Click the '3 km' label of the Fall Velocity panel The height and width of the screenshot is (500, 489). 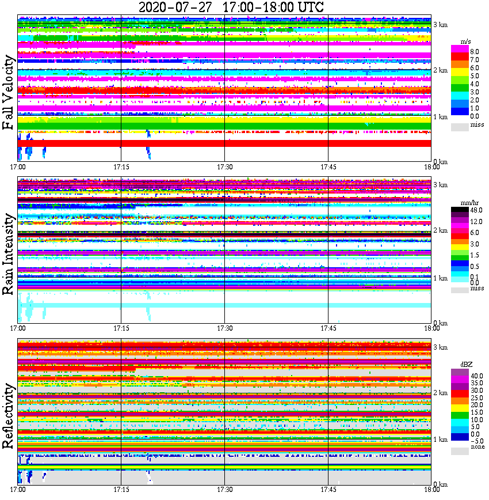[440, 25]
